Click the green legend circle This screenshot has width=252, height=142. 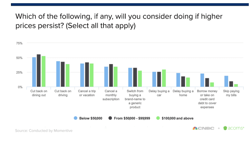(x=158, y=118)
